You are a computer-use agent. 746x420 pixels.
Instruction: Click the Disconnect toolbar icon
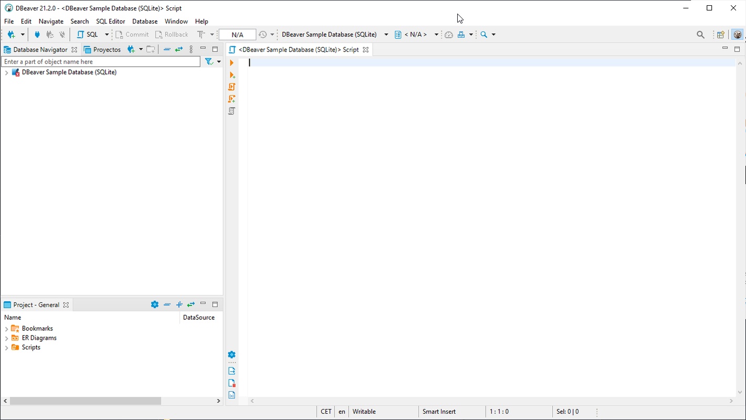click(62, 35)
